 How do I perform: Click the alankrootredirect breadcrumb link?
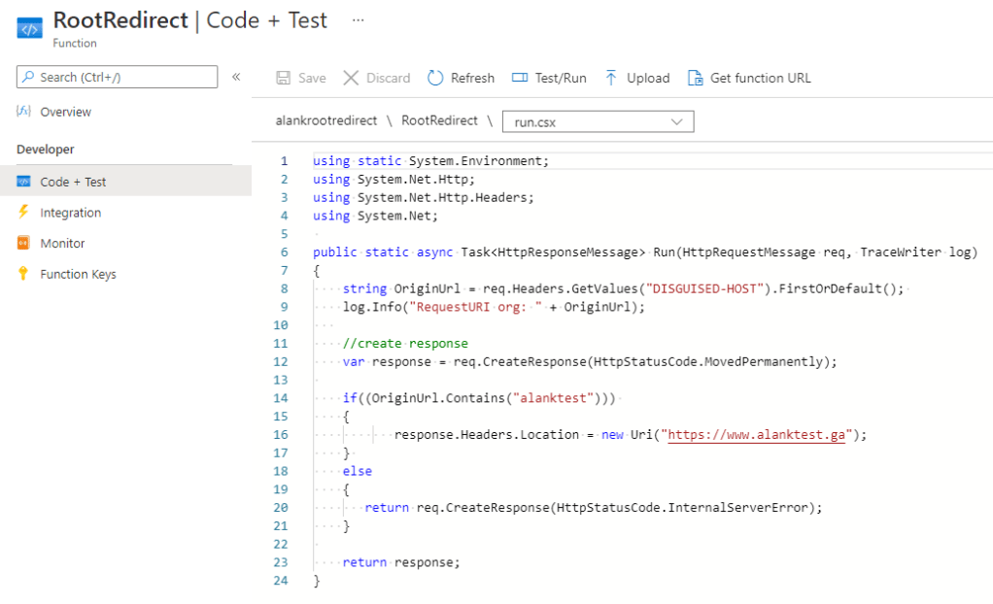[x=326, y=121]
